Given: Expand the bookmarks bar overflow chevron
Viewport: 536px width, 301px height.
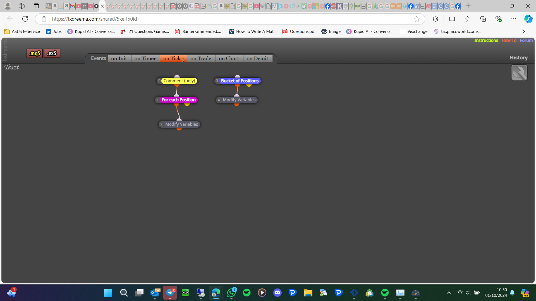Looking at the screenshot, I should (523, 31).
